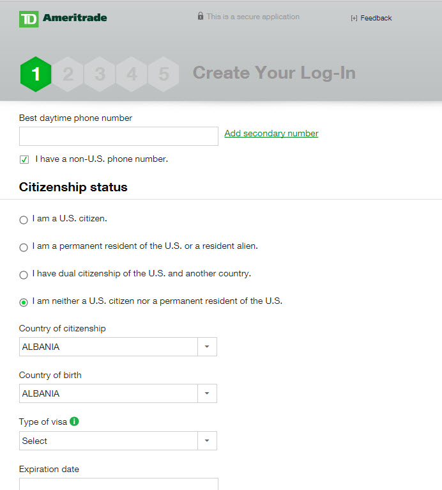
Task: Select "I am a U.S. citizen" option
Action: [24, 219]
